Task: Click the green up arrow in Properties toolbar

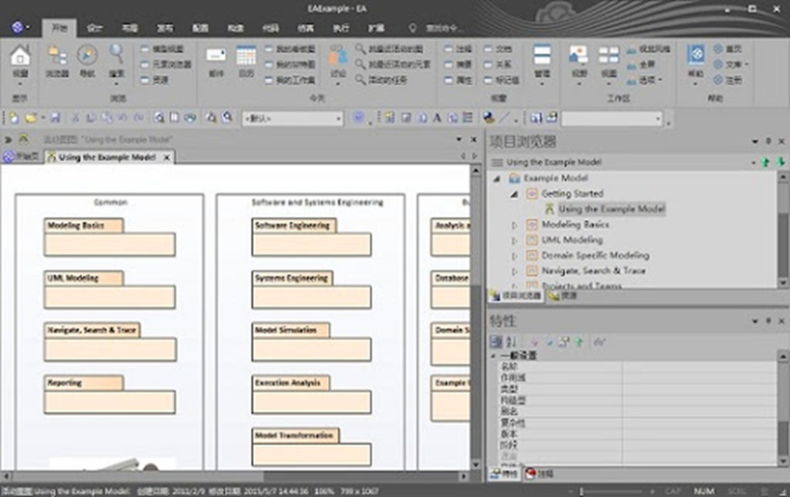Action: (x=579, y=342)
